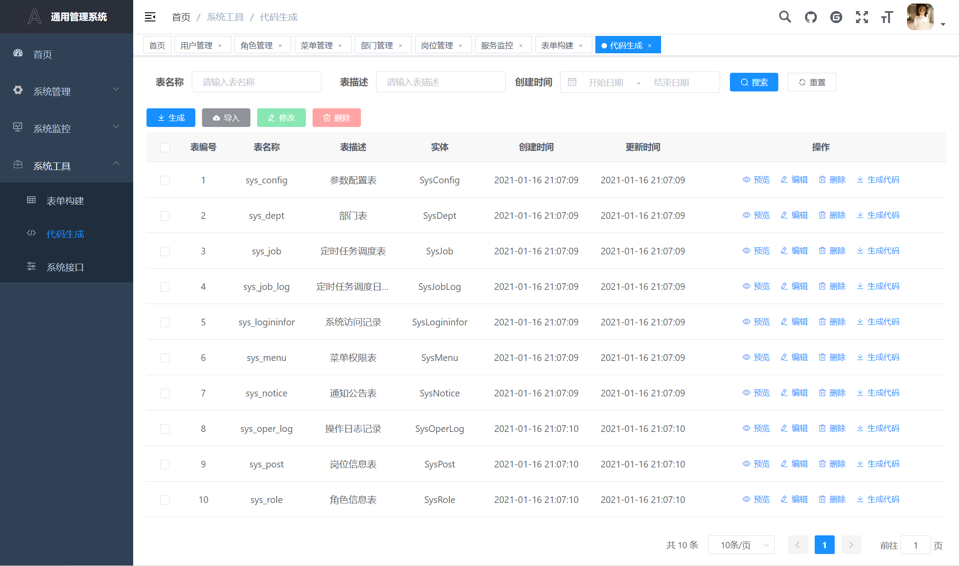Click the 导入 button
The height and width of the screenshot is (566, 959).
(226, 118)
